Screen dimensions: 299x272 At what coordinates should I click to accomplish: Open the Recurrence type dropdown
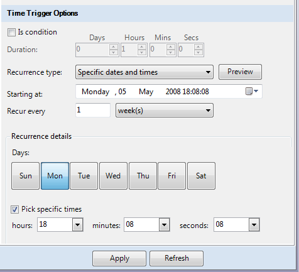click(x=144, y=72)
